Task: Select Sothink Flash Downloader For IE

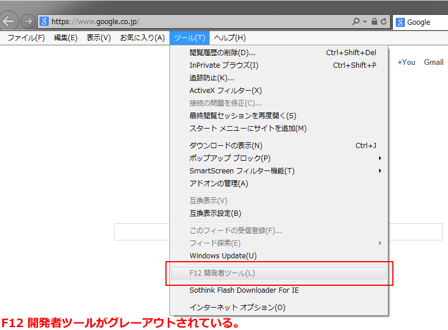Action: (x=279, y=290)
